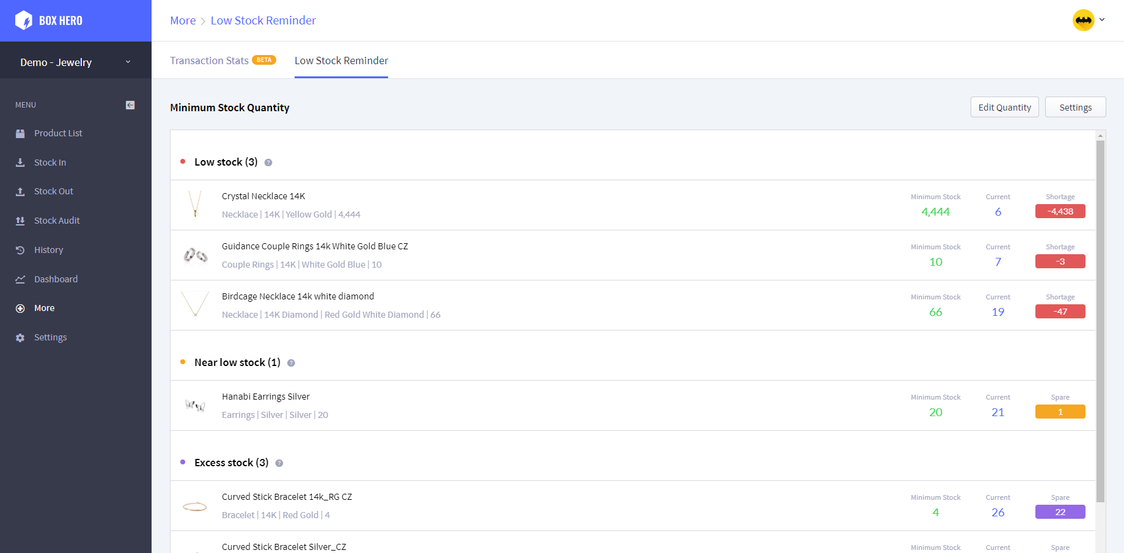This screenshot has height=553, width=1124.
Task: Click the product list vertical scrollbar
Action: tap(1100, 321)
